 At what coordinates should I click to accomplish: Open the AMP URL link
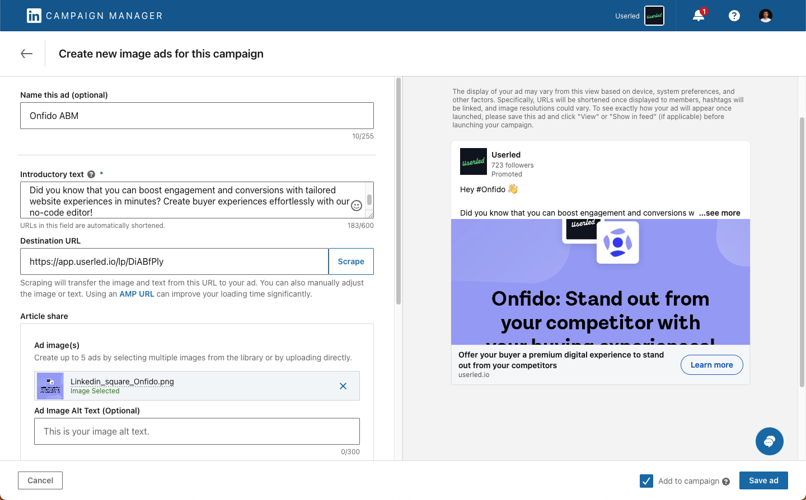tap(137, 294)
